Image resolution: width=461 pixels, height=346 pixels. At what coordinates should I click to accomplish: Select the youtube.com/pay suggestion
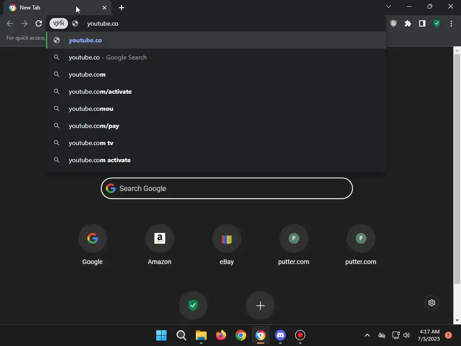coord(216,126)
